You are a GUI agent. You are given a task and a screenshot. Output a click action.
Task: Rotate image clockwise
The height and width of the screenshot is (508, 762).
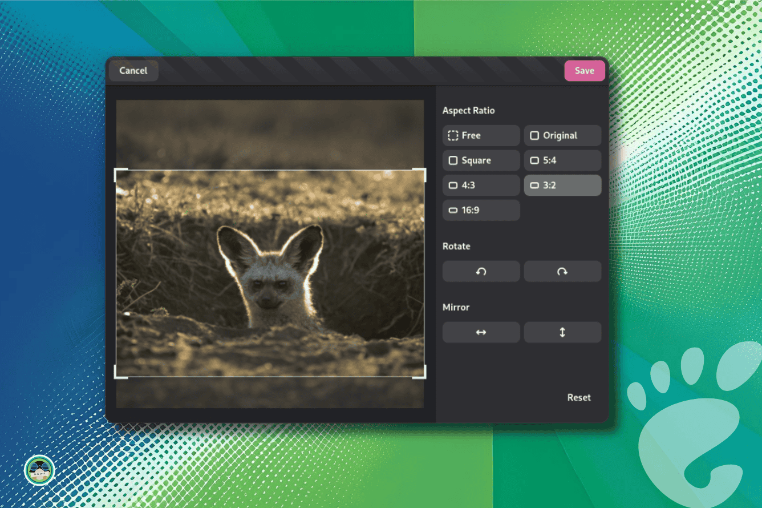click(x=562, y=272)
